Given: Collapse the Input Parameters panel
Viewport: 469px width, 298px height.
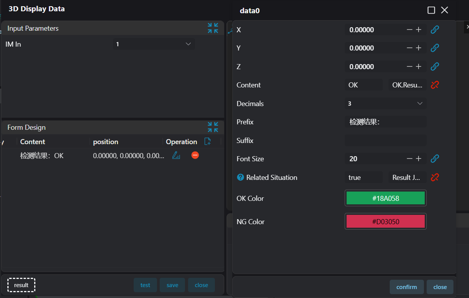Looking at the screenshot, I should click(213, 28).
